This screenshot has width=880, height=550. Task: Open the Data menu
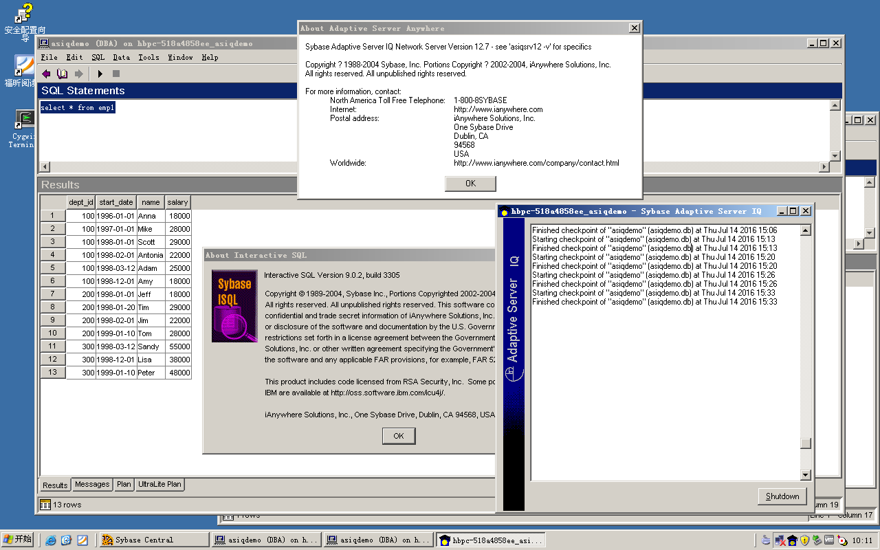click(122, 58)
